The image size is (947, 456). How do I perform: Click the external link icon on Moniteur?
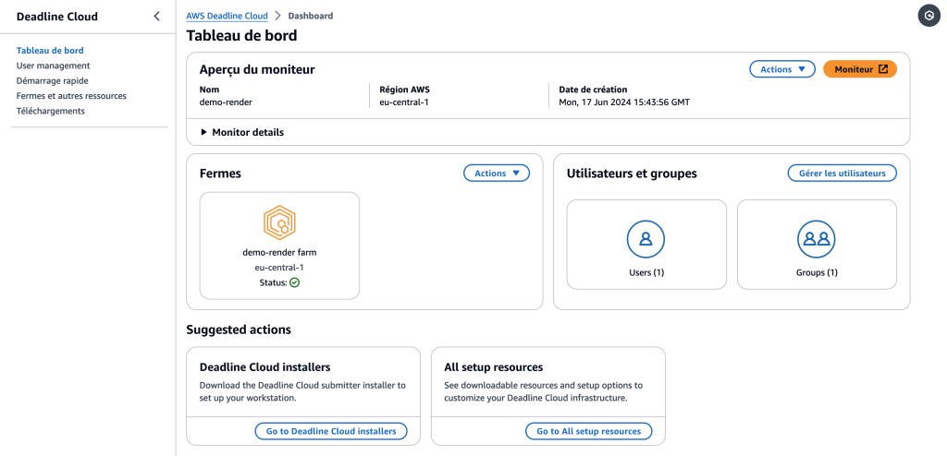[883, 69]
